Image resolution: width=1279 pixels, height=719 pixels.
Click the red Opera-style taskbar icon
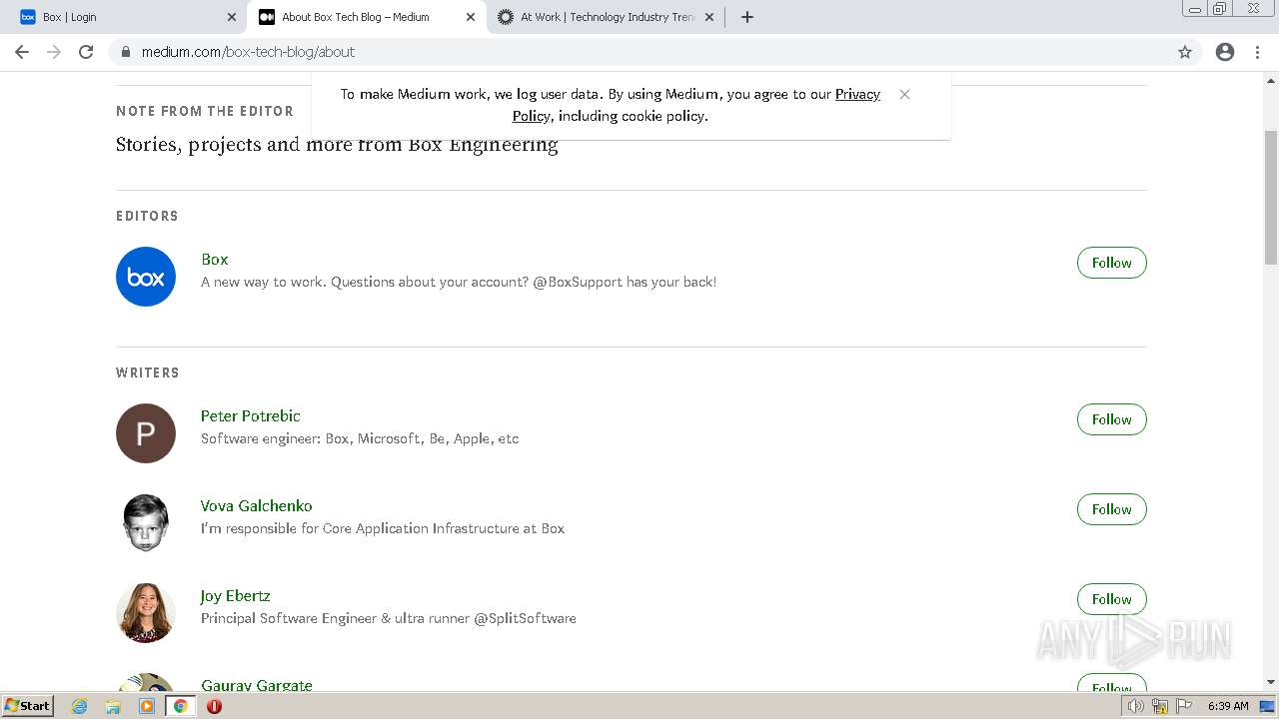click(214, 706)
